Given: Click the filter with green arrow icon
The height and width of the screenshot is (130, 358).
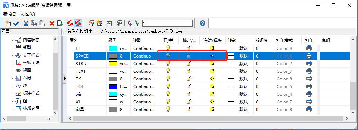Looking at the screenshot, I should click(x=137, y=23).
